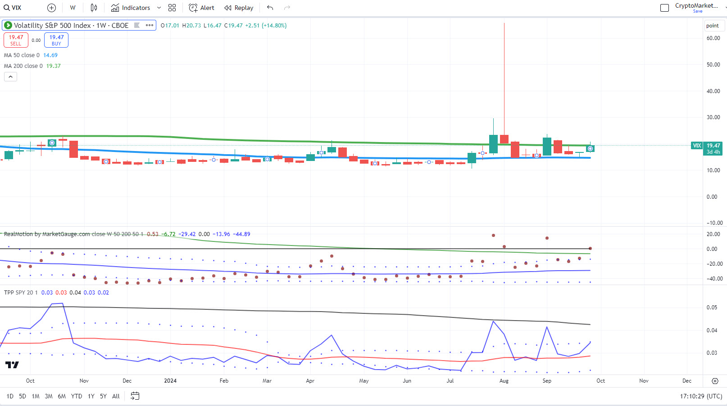Viewport: 727px width, 406px height.
Task: Open the chart settings gear by time axis
Action: (715, 381)
